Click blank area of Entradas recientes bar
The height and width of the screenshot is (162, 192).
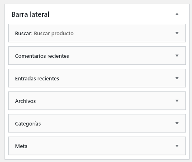(x=116, y=78)
